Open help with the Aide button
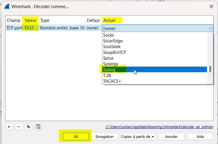Screen dimensions: 218x144 pos(200,137)
